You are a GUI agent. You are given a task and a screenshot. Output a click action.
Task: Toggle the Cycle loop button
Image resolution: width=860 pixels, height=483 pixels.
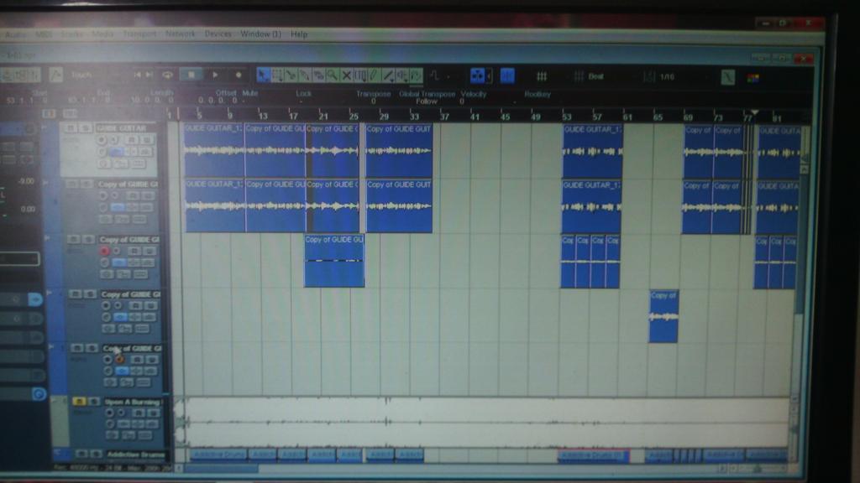click(x=167, y=75)
